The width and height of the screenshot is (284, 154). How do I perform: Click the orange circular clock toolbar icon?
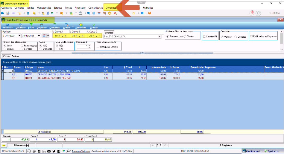click(x=110, y=13)
